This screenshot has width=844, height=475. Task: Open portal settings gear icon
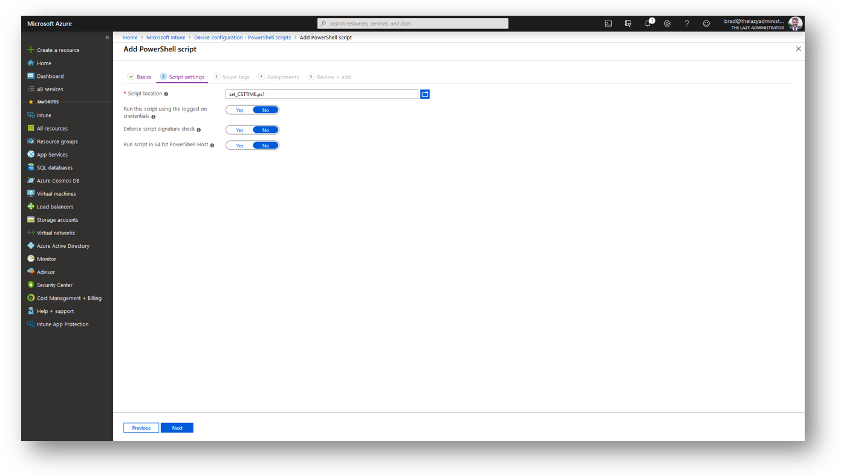click(667, 24)
